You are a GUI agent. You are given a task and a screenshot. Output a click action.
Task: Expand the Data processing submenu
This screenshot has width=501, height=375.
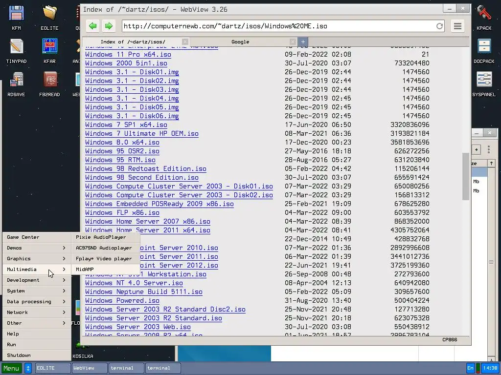[36, 302]
